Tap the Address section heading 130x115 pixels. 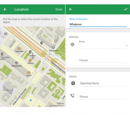click(x=74, y=37)
